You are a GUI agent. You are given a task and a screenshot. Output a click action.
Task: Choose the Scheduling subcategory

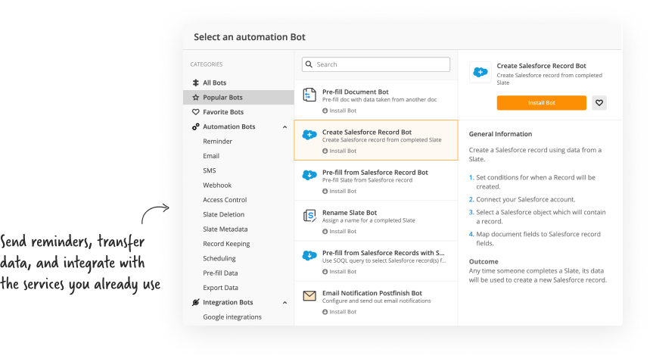tap(219, 258)
